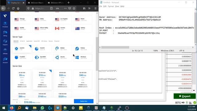Choose Silicon Valley server location
The image size is (197, 111).
pyautogui.click(x=42, y=28)
